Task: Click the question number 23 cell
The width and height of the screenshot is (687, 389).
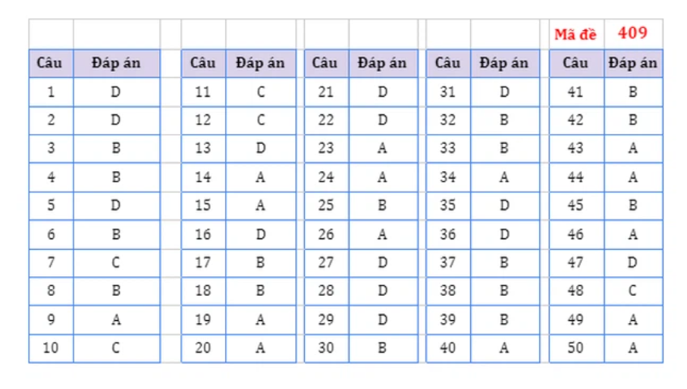Action: point(326,148)
